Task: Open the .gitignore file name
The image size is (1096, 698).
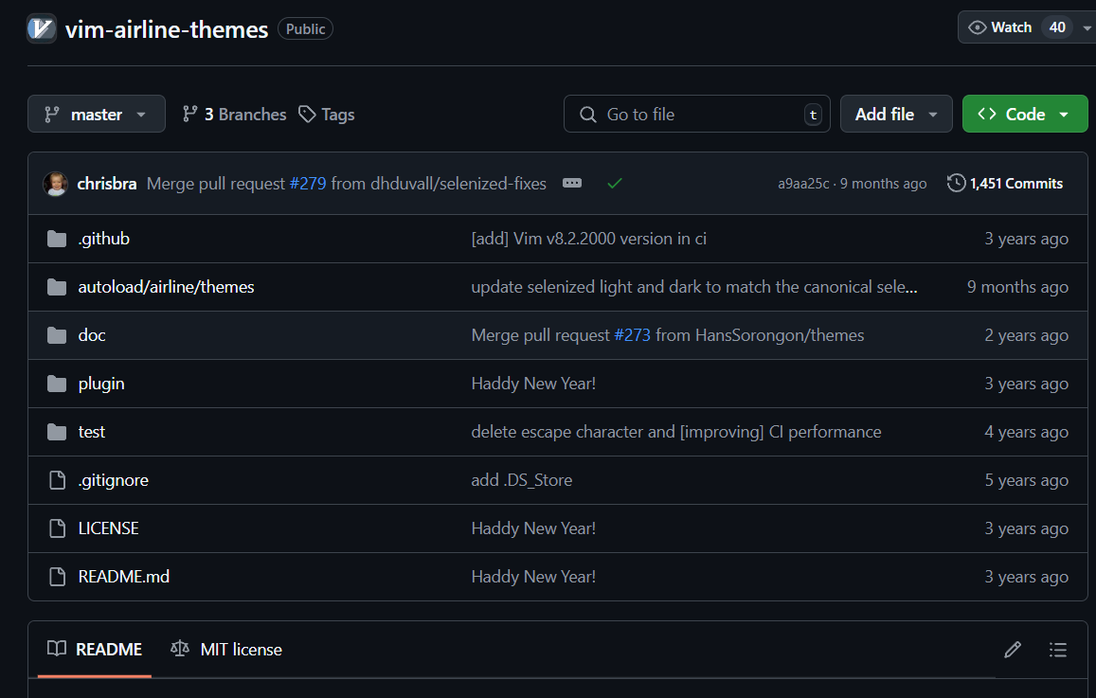Action: tap(114, 480)
